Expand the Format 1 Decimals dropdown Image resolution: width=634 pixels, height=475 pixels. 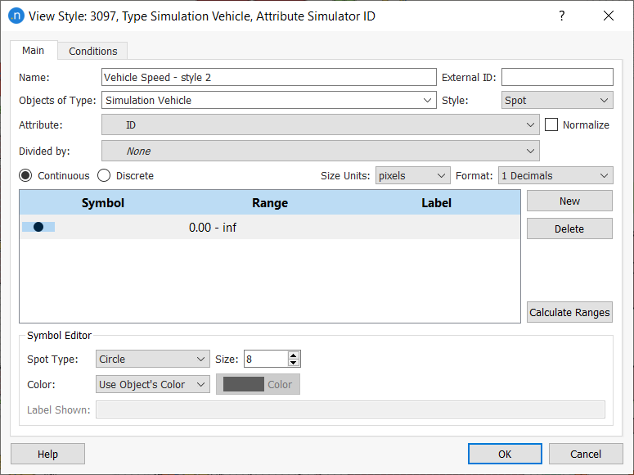tap(555, 175)
